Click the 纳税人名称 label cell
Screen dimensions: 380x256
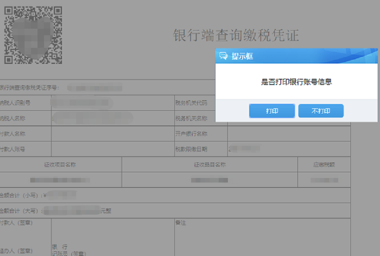tap(12, 118)
